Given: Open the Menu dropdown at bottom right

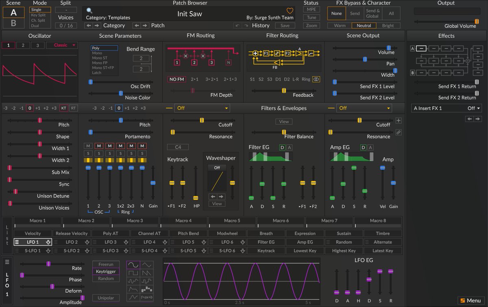Looking at the screenshot, I should [x=471, y=300].
